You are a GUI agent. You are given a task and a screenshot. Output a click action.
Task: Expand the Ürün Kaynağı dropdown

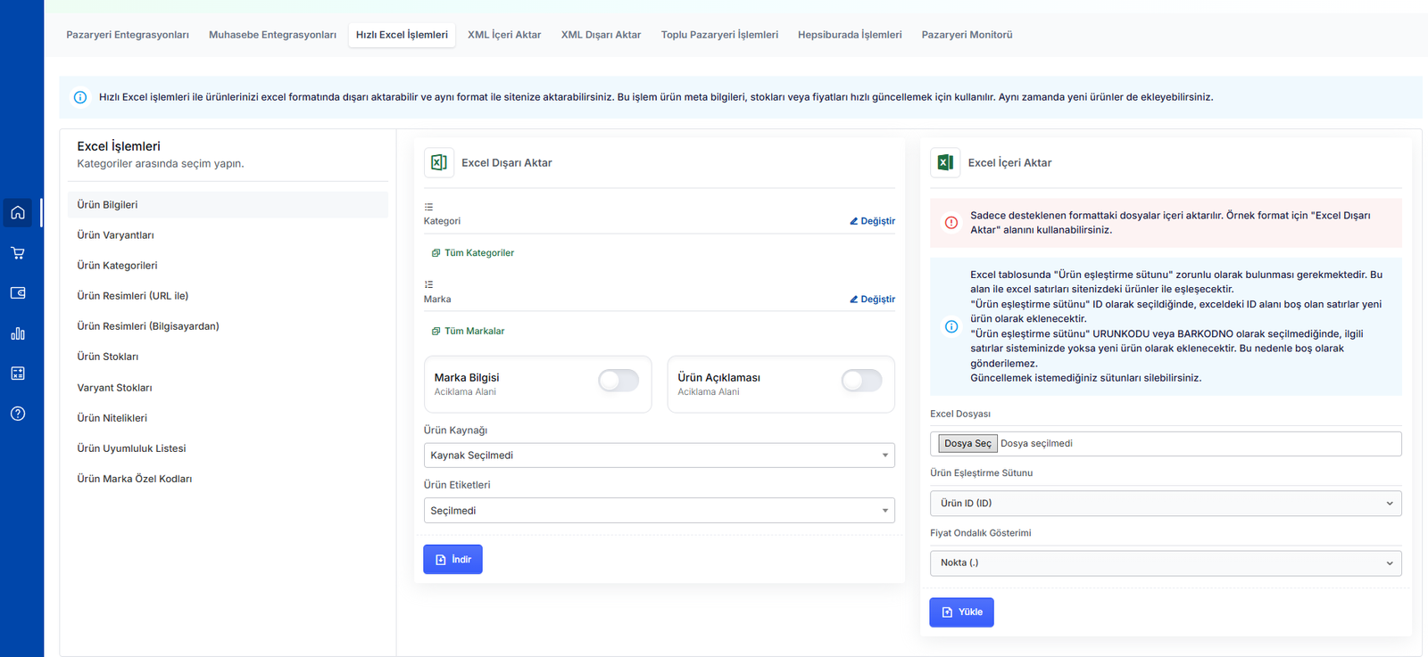[x=659, y=456]
